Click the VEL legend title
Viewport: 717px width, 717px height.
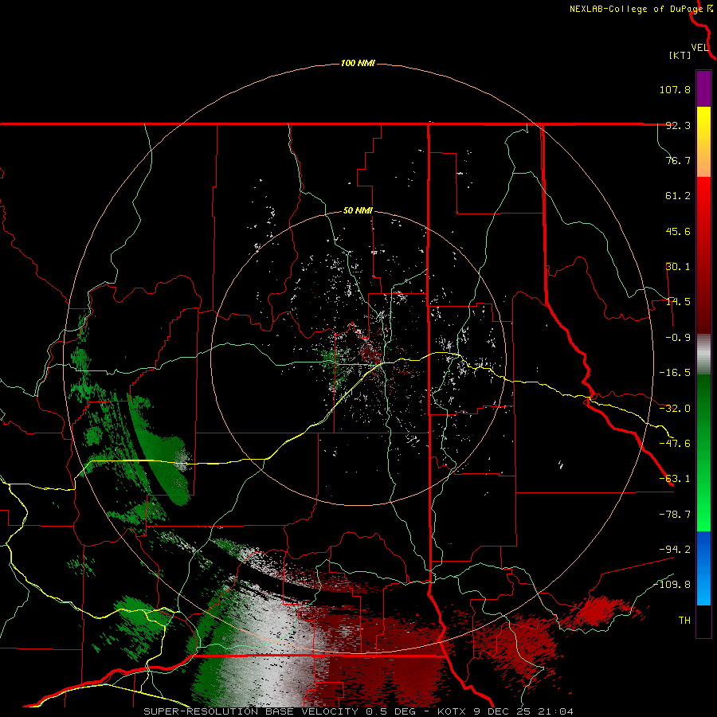coord(699,48)
